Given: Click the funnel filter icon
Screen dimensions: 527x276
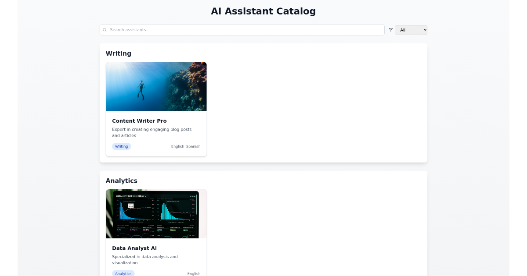Looking at the screenshot, I should (390, 30).
